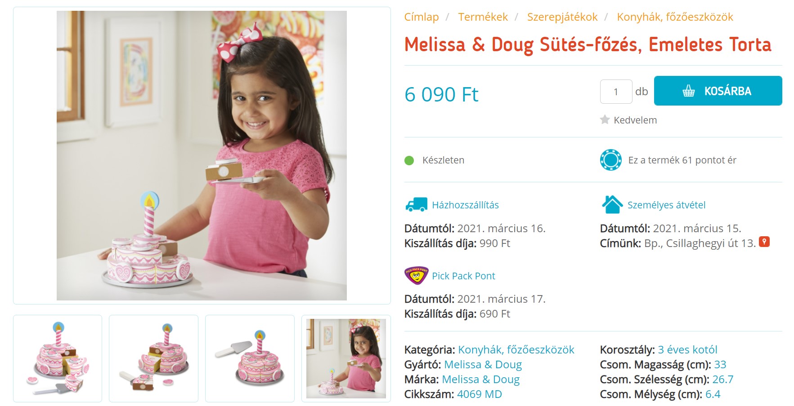Click the loyalty points badge icon

point(610,160)
